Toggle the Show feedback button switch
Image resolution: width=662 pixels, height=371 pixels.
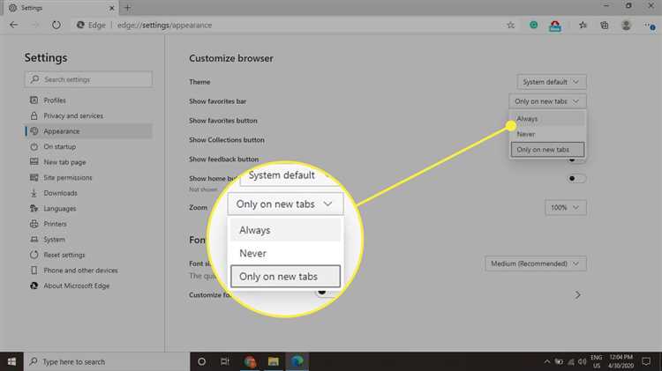(576, 160)
